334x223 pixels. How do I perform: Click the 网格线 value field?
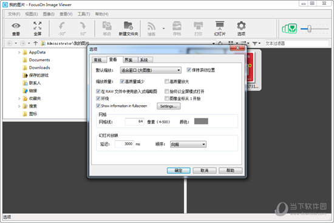pyautogui.click(x=135, y=122)
